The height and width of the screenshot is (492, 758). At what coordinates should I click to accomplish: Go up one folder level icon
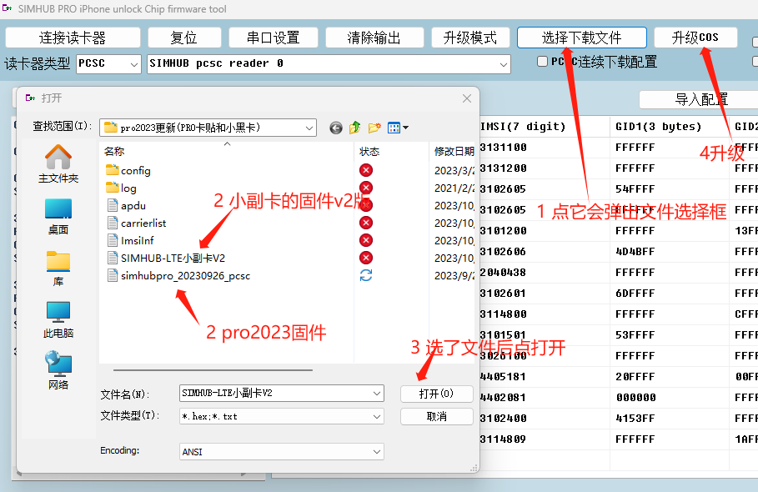coord(355,128)
